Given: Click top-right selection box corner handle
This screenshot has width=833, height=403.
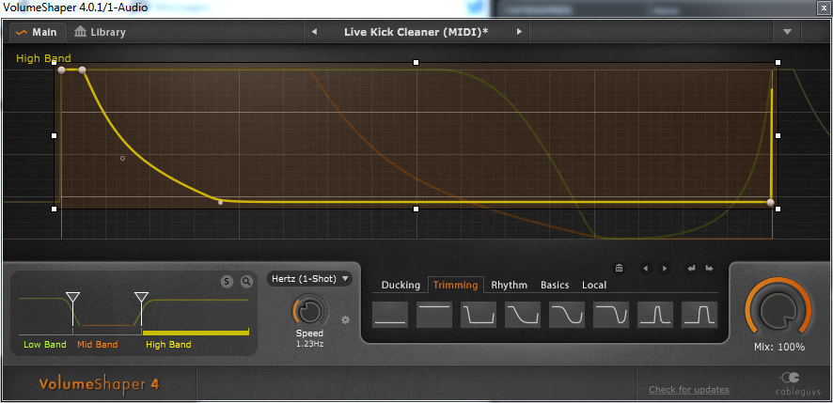Looking at the screenshot, I should [x=778, y=63].
